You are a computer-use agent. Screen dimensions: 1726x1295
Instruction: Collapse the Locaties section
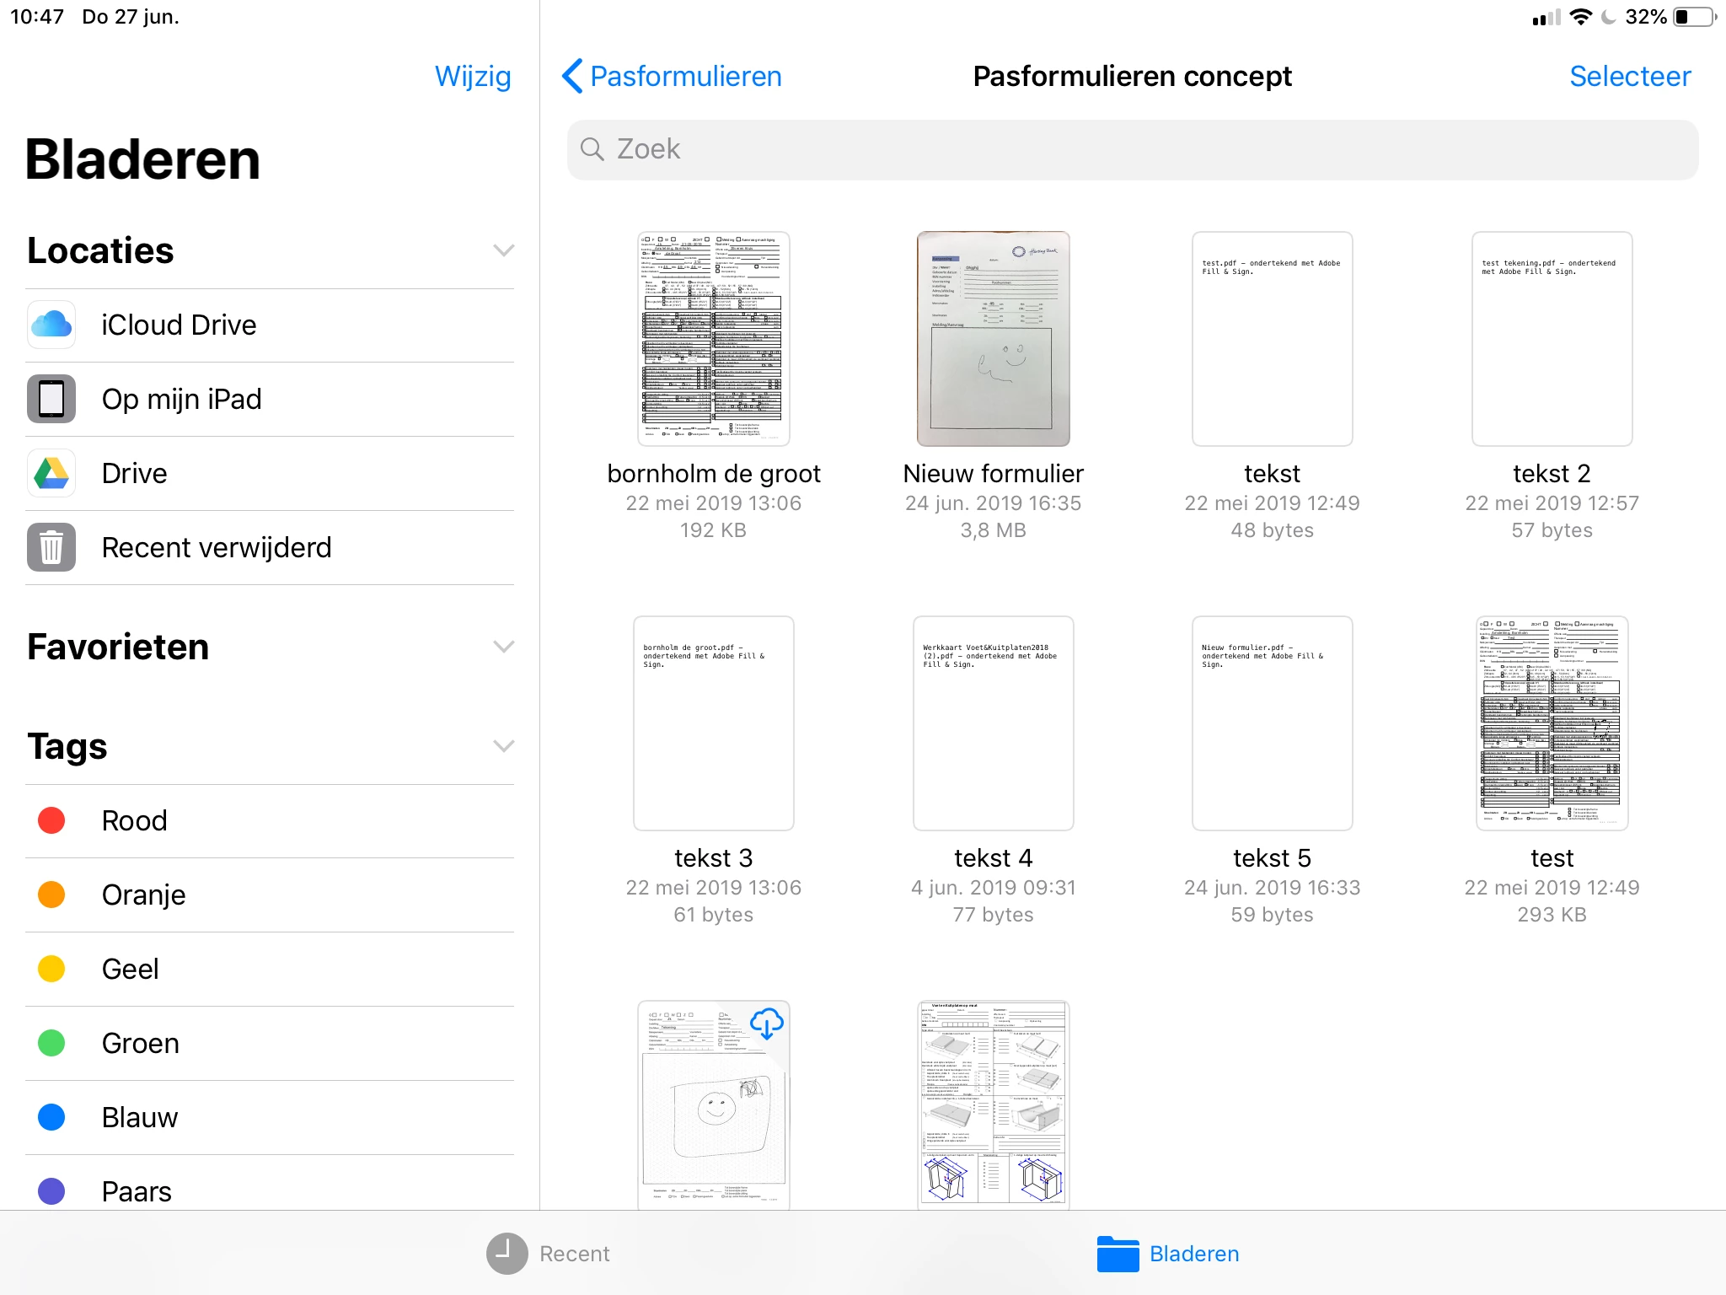point(503,250)
